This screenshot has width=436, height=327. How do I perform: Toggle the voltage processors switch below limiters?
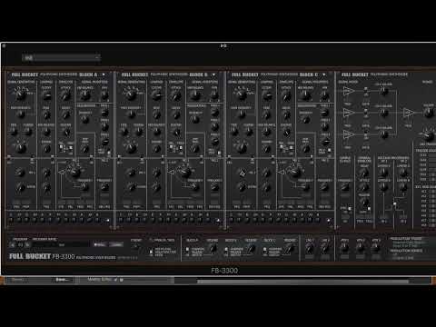394,205
